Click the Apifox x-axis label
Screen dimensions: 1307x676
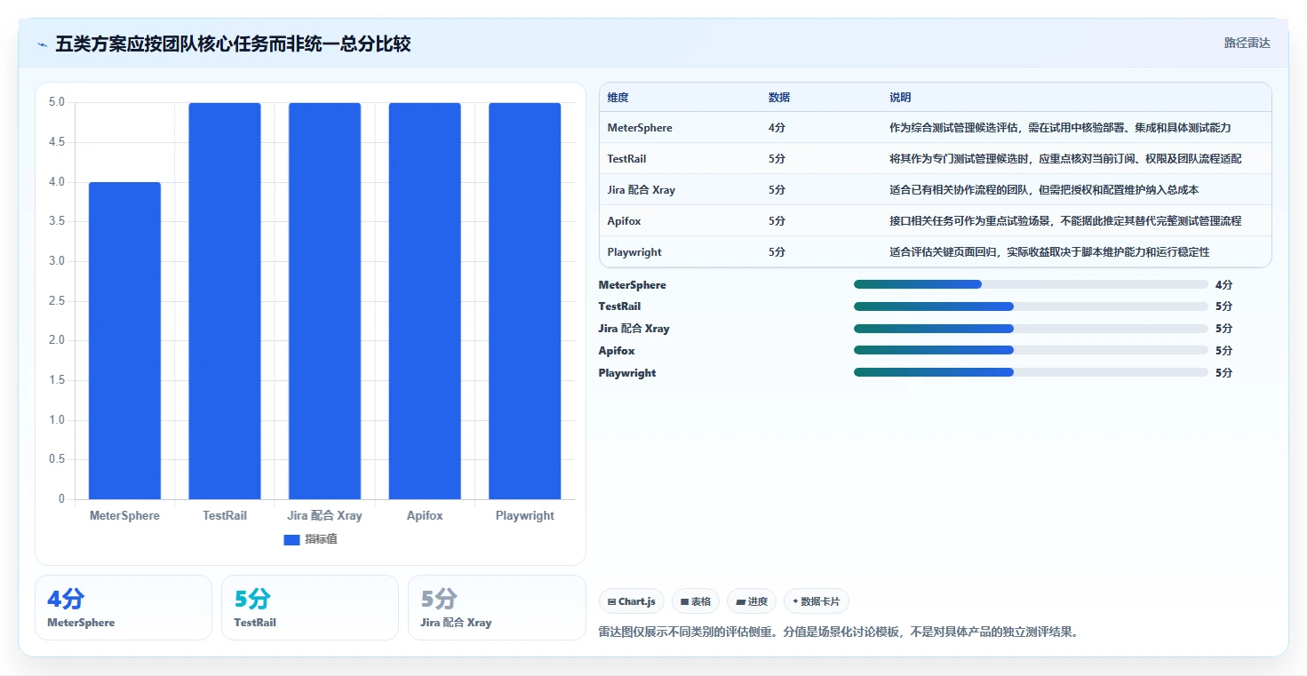click(x=425, y=515)
